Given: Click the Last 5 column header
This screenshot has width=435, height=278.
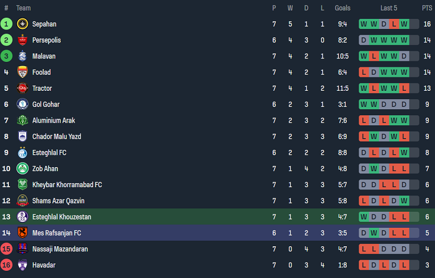Looking at the screenshot, I should point(389,8).
